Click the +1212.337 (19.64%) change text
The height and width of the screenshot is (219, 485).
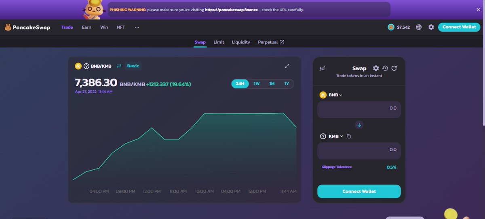169,84
